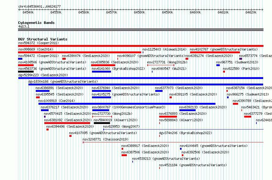This screenshot has height=180, width=272.
Task: Select esv2727731 (Wong2012b) variant
Action: [167, 62]
